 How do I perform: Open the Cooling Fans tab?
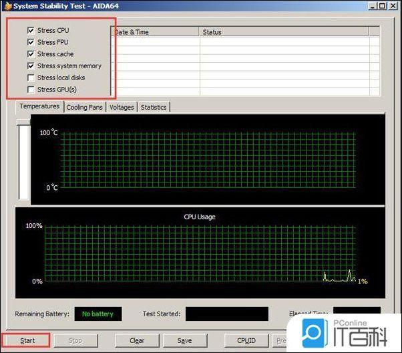pos(85,108)
